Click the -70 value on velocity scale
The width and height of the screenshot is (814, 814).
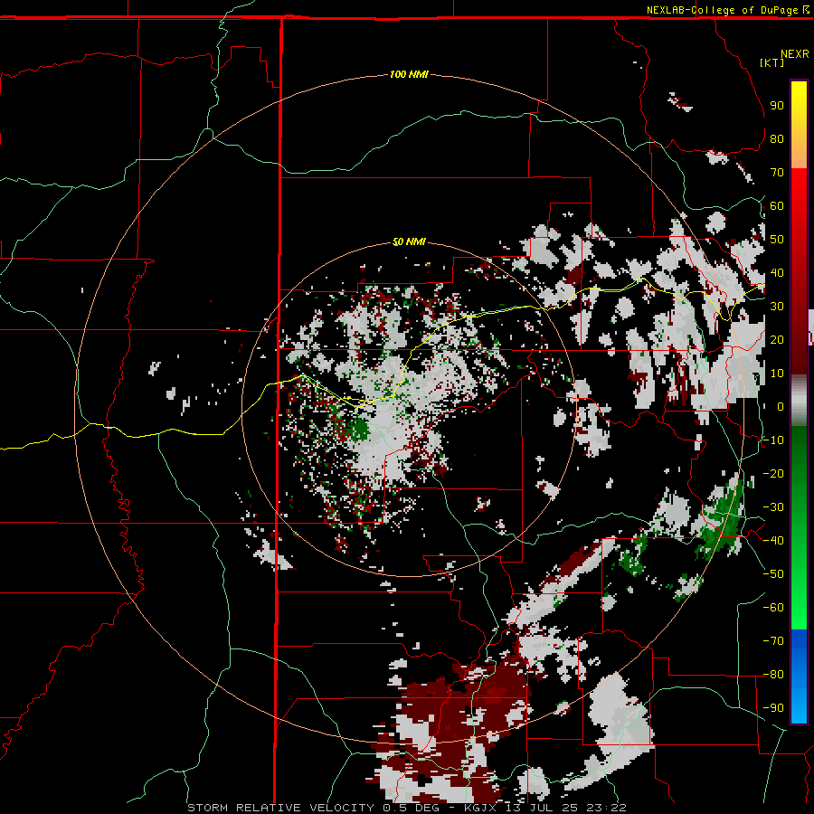click(x=773, y=641)
